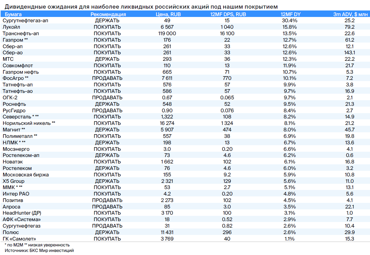Click the 143.1 ADV value for Сбер-ао
The height and width of the screenshot is (255, 370).
pyautogui.click(x=349, y=53)
